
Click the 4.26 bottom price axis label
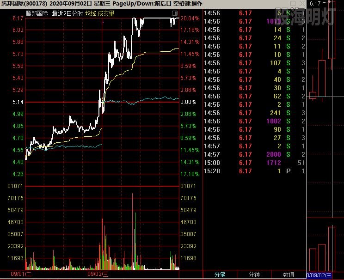(18, 174)
